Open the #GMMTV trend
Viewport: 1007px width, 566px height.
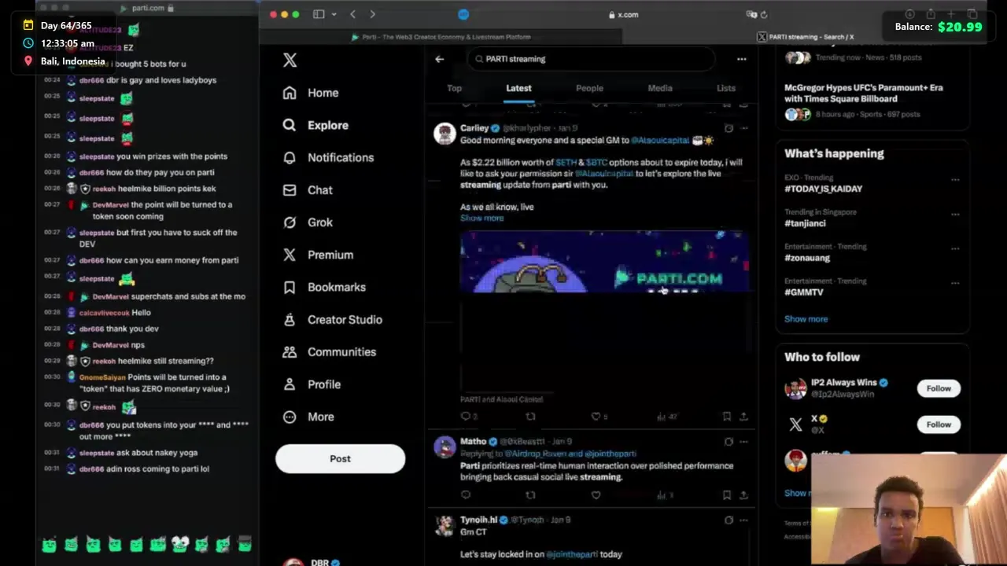click(x=804, y=292)
